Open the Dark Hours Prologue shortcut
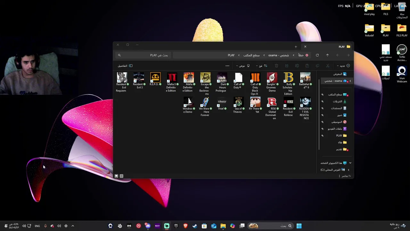This screenshot has height=231, width=410. tap(222, 82)
